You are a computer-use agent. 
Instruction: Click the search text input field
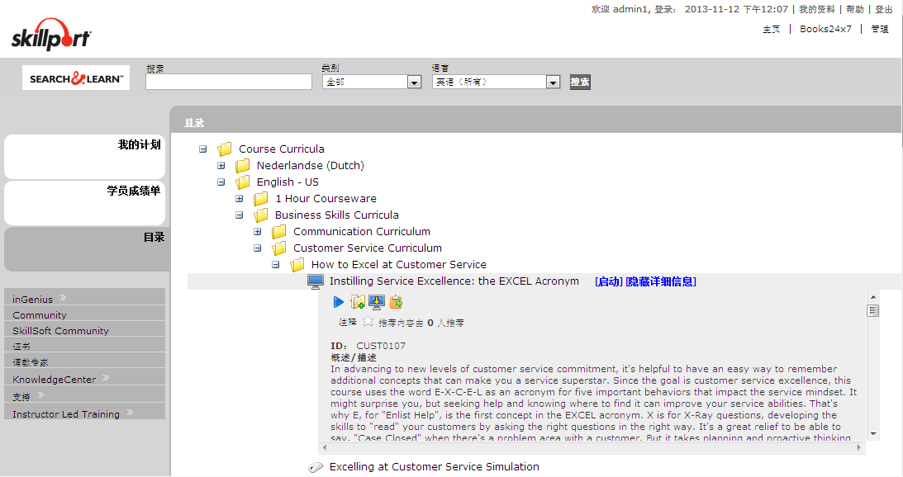point(228,82)
